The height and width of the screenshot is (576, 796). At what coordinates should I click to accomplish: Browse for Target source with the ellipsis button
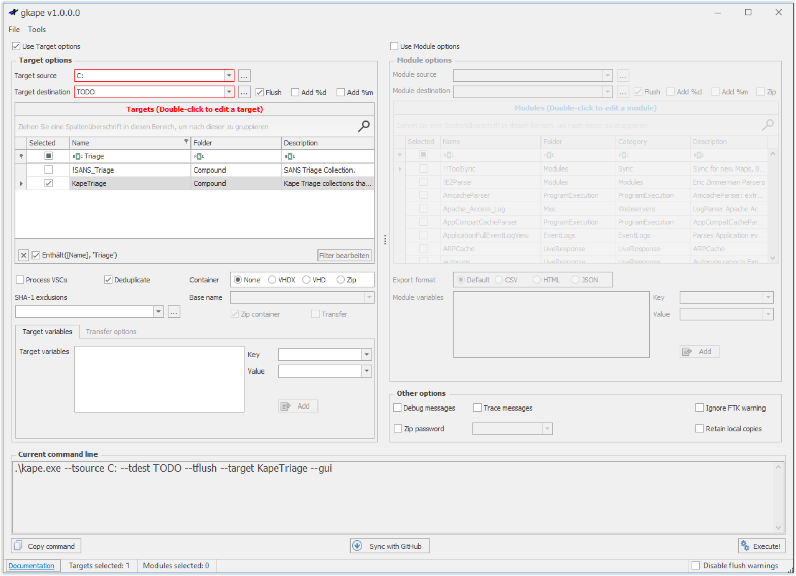point(244,76)
